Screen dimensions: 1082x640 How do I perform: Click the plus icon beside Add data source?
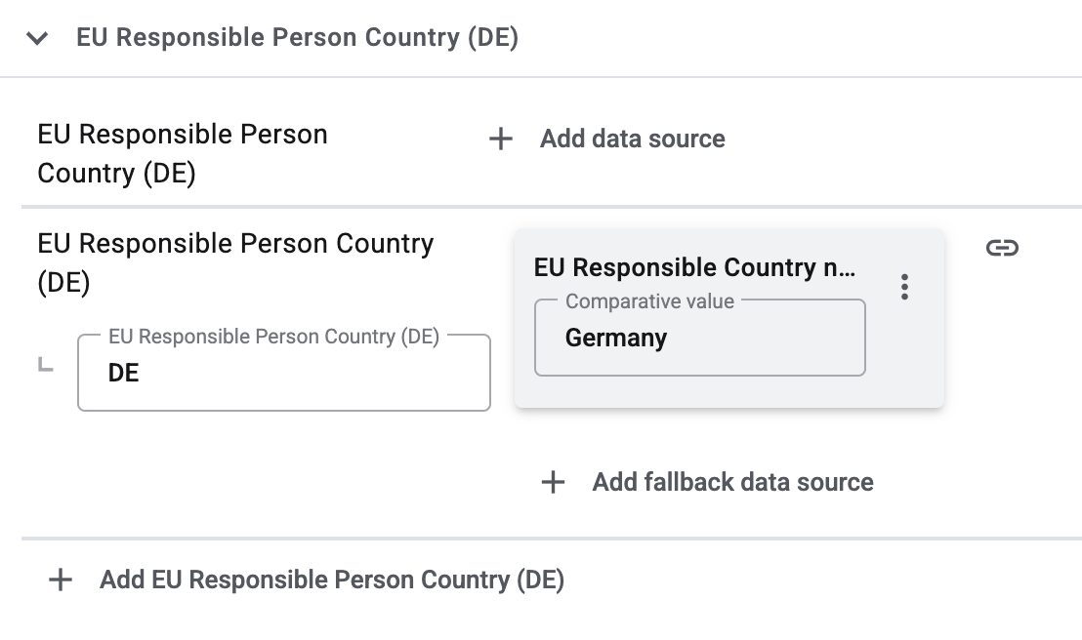tap(501, 140)
